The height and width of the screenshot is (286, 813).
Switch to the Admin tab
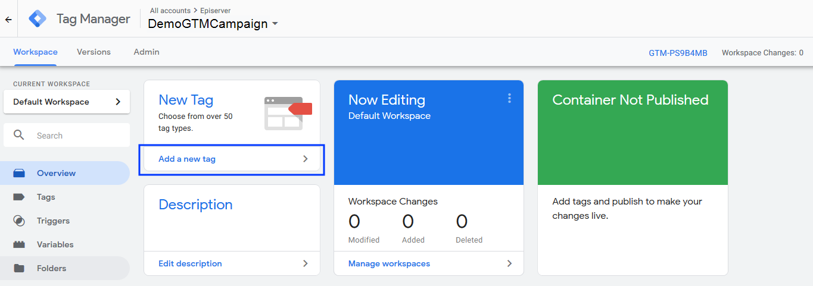pyautogui.click(x=147, y=52)
